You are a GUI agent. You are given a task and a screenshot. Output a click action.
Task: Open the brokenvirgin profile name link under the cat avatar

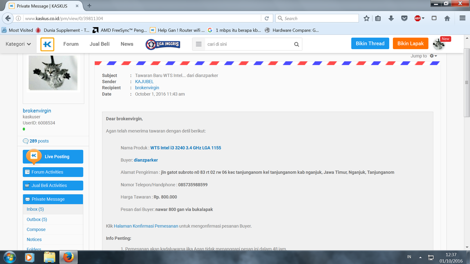(37, 111)
